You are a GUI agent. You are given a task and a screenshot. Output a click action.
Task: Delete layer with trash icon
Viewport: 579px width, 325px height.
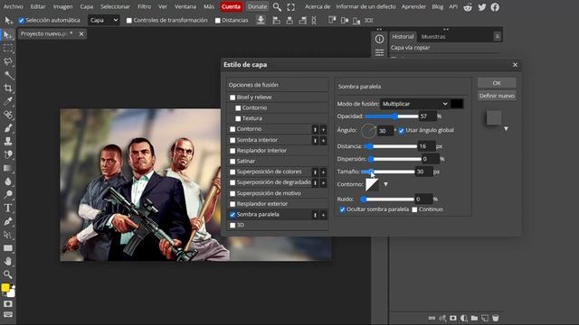pyautogui.click(x=496, y=318)
